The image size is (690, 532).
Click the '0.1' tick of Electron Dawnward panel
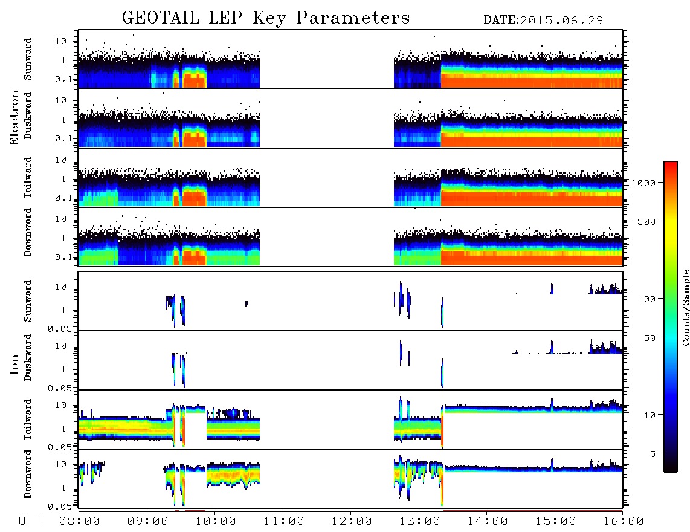point(63,257)
